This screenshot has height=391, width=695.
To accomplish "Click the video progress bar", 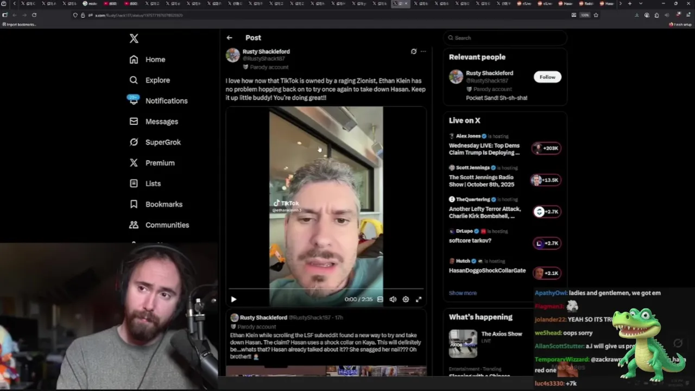I will pyautogui.click(x=326, y=289).
